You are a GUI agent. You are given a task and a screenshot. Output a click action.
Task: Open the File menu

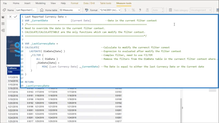coord(5,3)
